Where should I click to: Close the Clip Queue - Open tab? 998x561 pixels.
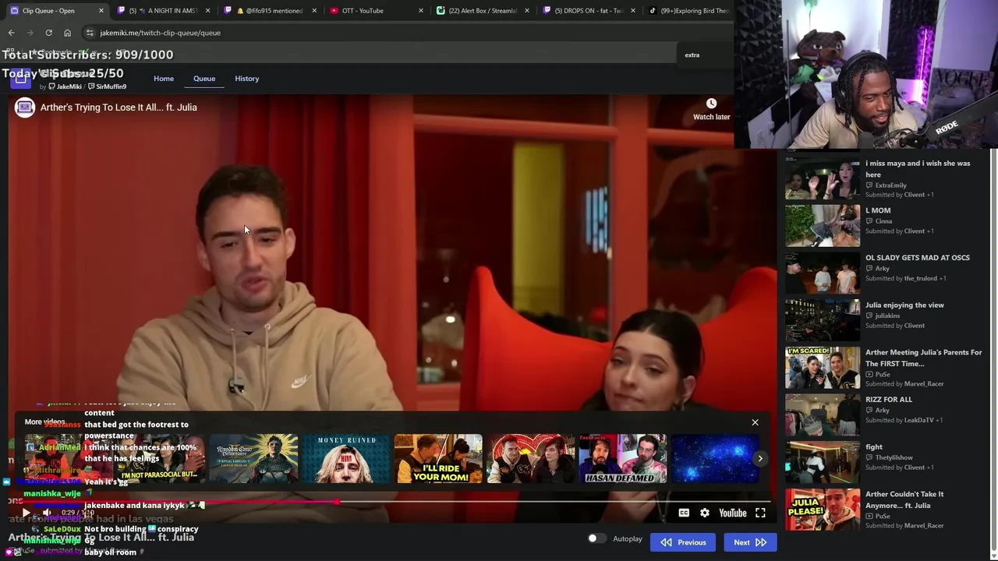(x=101, y=11)
